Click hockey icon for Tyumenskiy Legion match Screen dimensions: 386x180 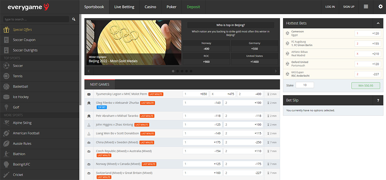[89, 94]
